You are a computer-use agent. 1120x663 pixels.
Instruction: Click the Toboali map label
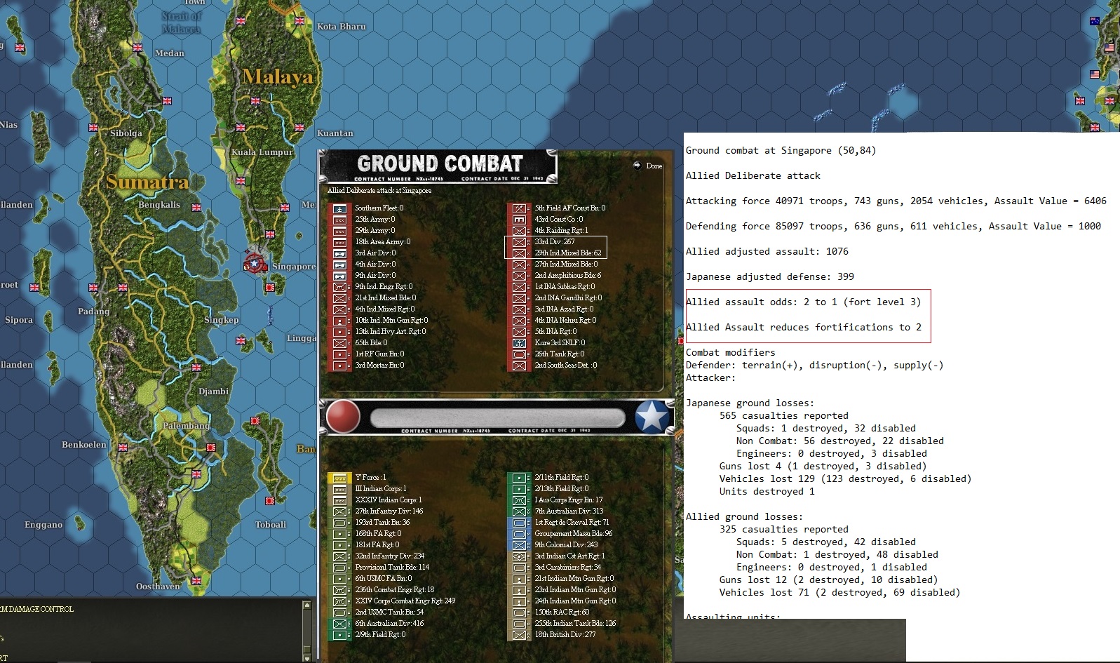271,525
